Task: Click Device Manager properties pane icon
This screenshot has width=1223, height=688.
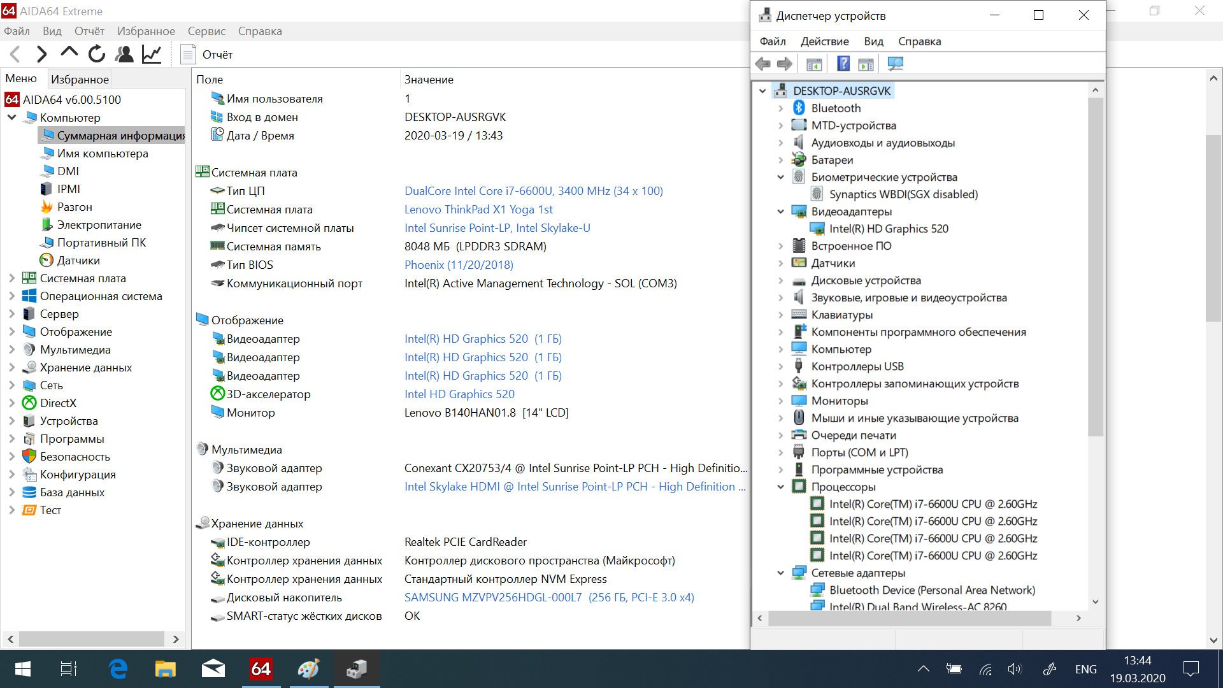Action: 866,64
